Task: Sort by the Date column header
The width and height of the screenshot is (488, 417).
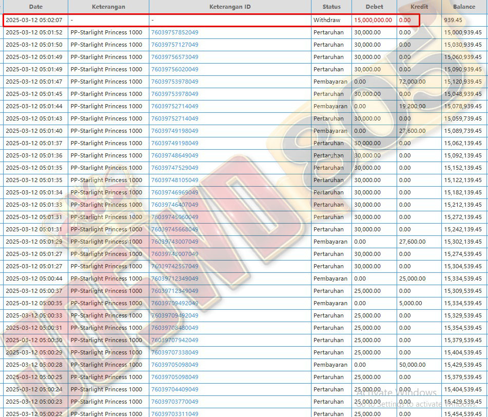Action: tap(35, 7)
